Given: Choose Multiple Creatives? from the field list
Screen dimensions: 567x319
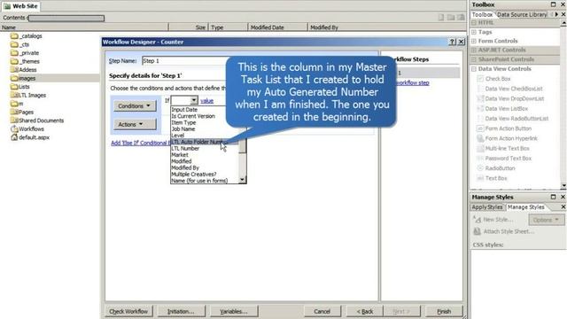Looking at the screenshot, I should pyautogui.click(x=205, y=175).
